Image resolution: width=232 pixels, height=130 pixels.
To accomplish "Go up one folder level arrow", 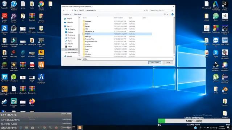I will tap(72, 10).
